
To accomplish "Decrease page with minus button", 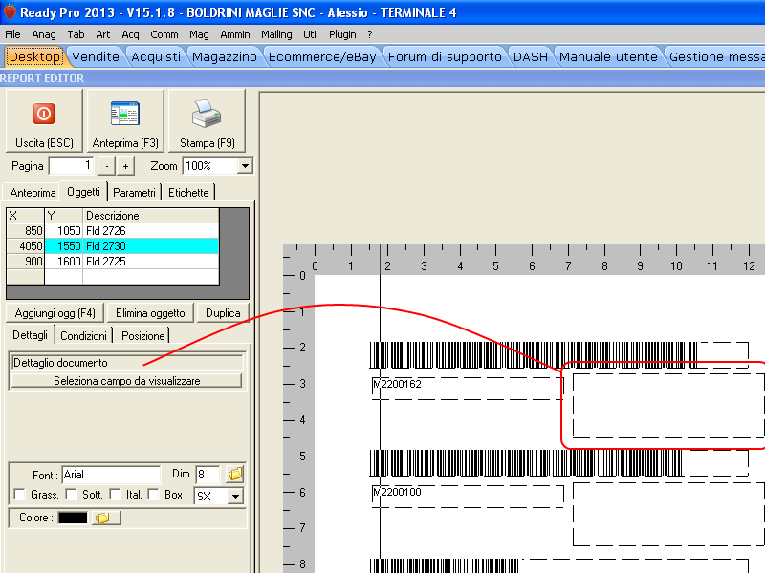I will pyautogui.click(x=106, y=166).
